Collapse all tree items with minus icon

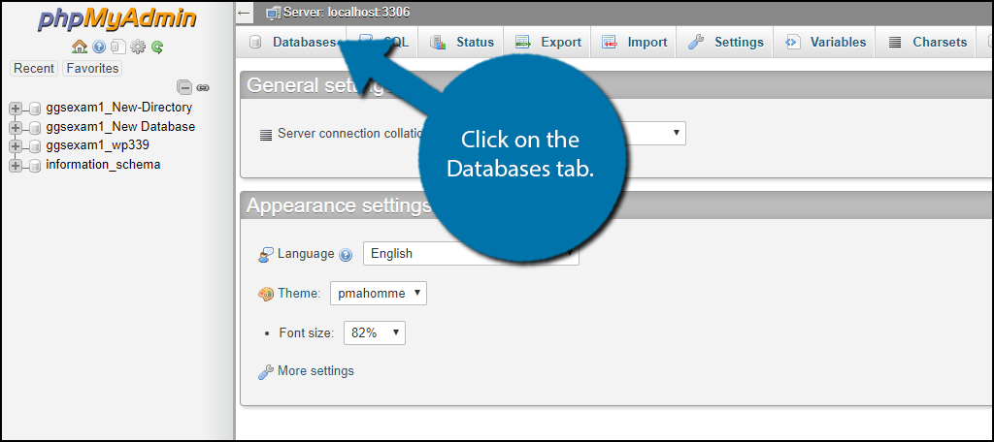click(184, 87)
